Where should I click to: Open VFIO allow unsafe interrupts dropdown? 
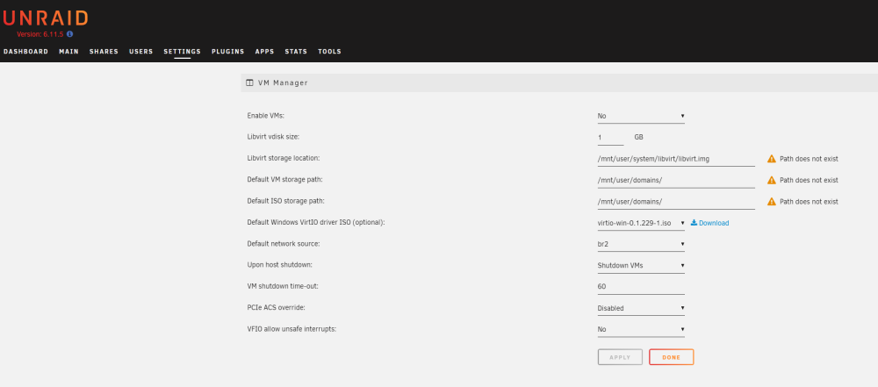tap(641, 329)
